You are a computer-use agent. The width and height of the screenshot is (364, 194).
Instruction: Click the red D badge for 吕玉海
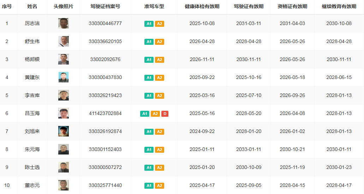[165, 114]
